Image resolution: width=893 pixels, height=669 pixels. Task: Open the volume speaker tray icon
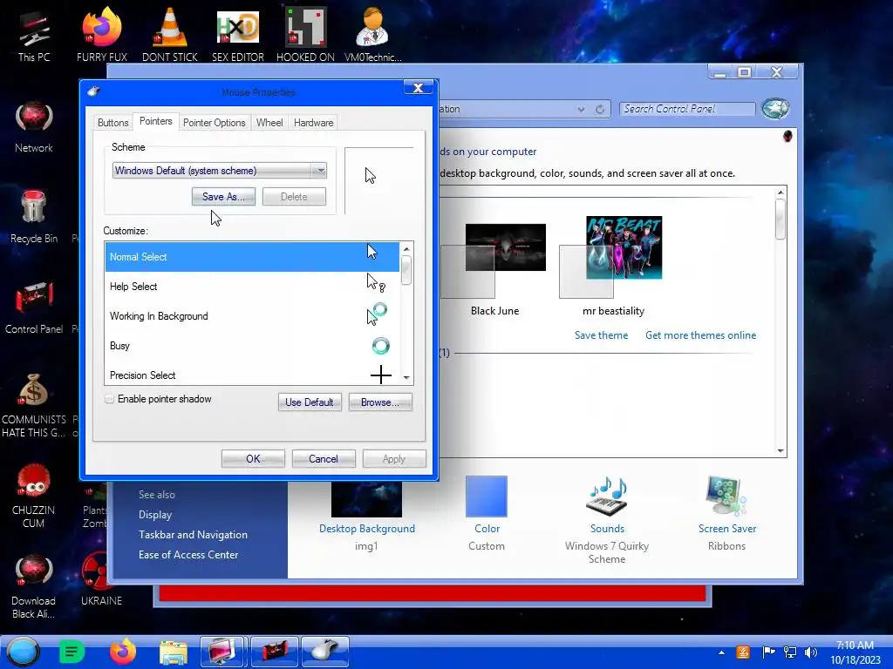click(810, 652)
